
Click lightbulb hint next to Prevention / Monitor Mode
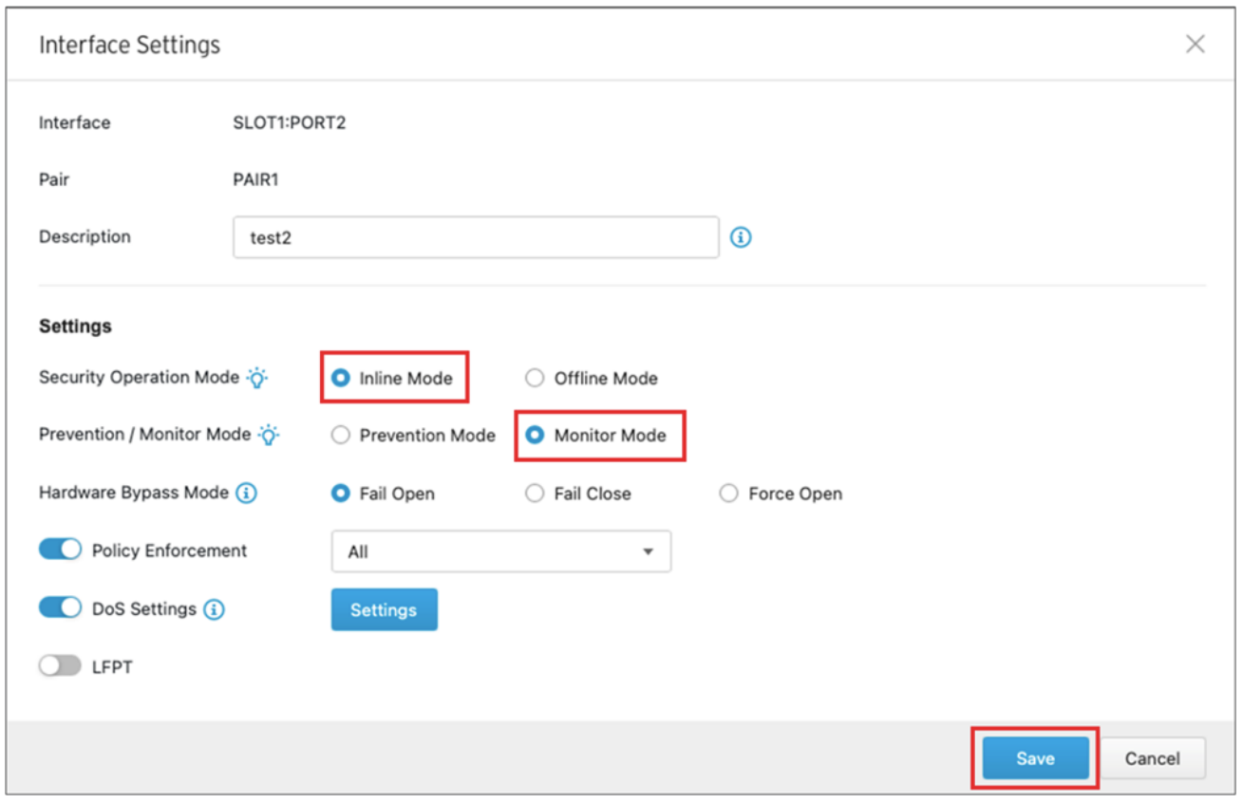(269, 435)
